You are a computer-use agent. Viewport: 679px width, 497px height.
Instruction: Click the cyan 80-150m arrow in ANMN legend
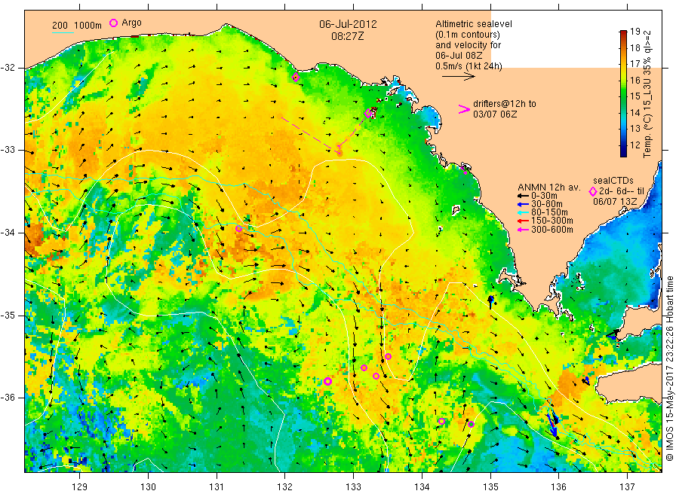[x=524, y=212]
